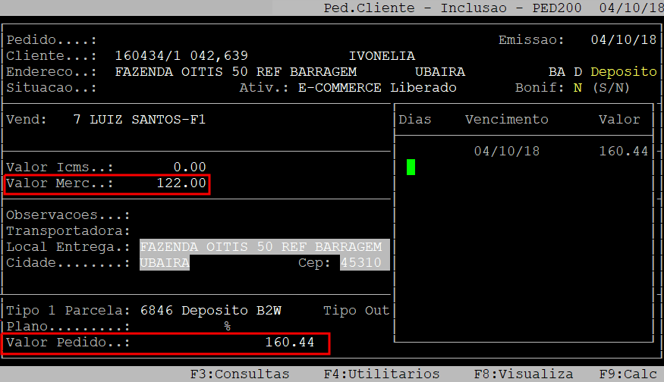Select the Cidade field containing UBAIRA
The width and height of the screenshot is (664, 382).
tap(165, 262)
